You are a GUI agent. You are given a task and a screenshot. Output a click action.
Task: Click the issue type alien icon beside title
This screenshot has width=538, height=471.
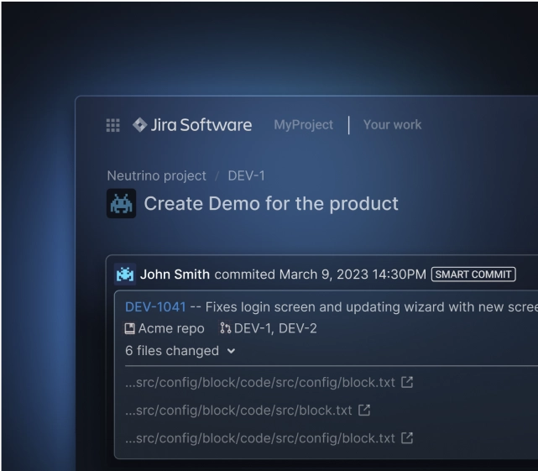[121, 203]
